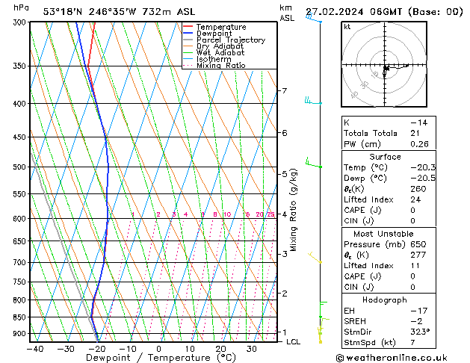Click the '53°18'N 246°35'W 732m ASL' location title

tap(119, 12)
